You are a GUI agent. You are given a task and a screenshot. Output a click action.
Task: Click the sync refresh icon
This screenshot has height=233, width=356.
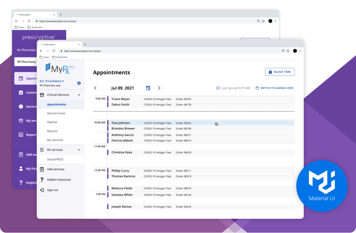click(218, 88)
